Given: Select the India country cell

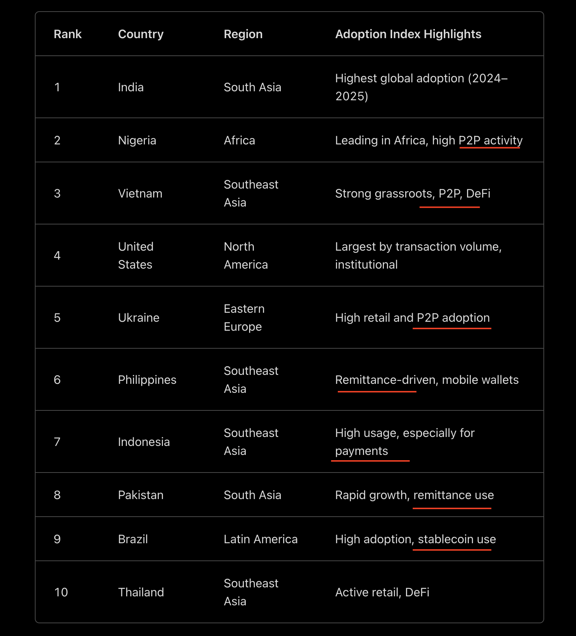Looking at the screenshot, I should point(131,87).
